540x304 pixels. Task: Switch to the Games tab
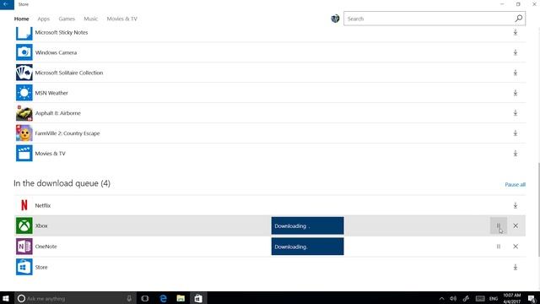pos(67,19)
